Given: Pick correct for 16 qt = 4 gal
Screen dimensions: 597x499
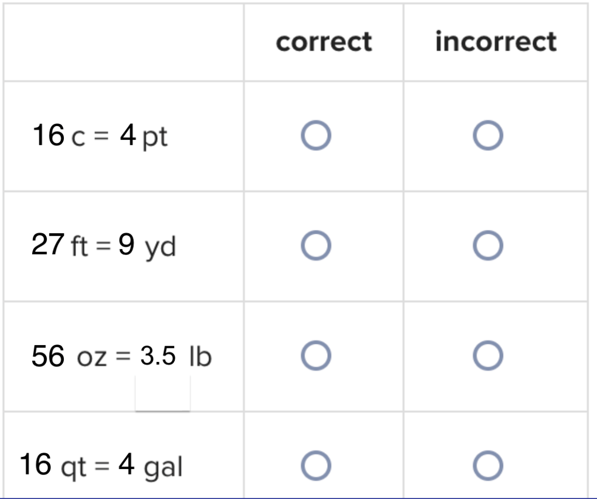Looking at the screenshot, I should coord(316,466).
